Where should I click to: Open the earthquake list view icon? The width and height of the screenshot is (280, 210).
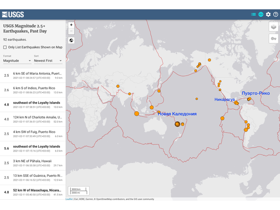click(253, 14)
